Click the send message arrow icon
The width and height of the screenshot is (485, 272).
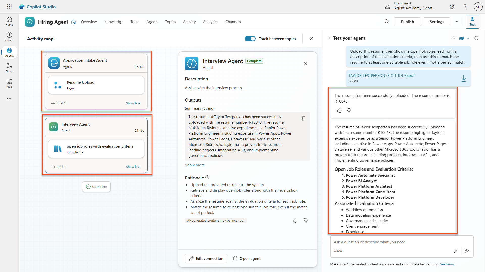coord(467,251)
